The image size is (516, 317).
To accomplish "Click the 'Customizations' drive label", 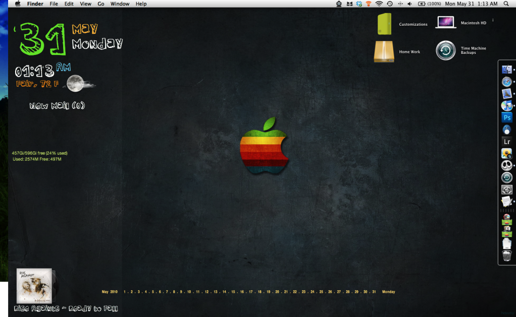I will [x=414, y=24].
